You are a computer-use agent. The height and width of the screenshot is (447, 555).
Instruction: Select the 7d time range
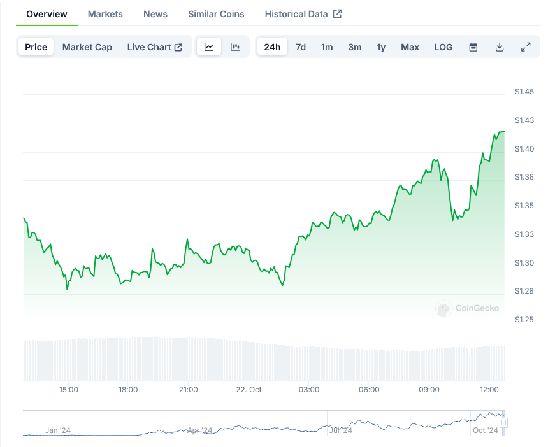(x=301, y=47)
